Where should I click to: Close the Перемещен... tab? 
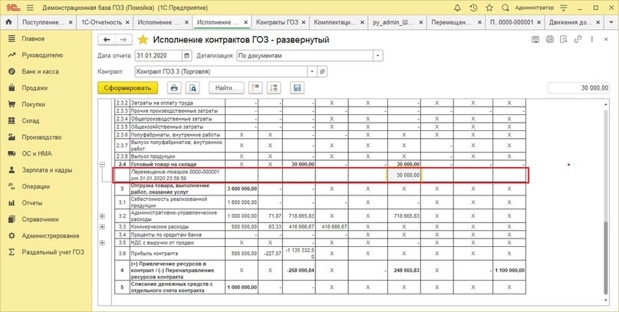[479, 22]
